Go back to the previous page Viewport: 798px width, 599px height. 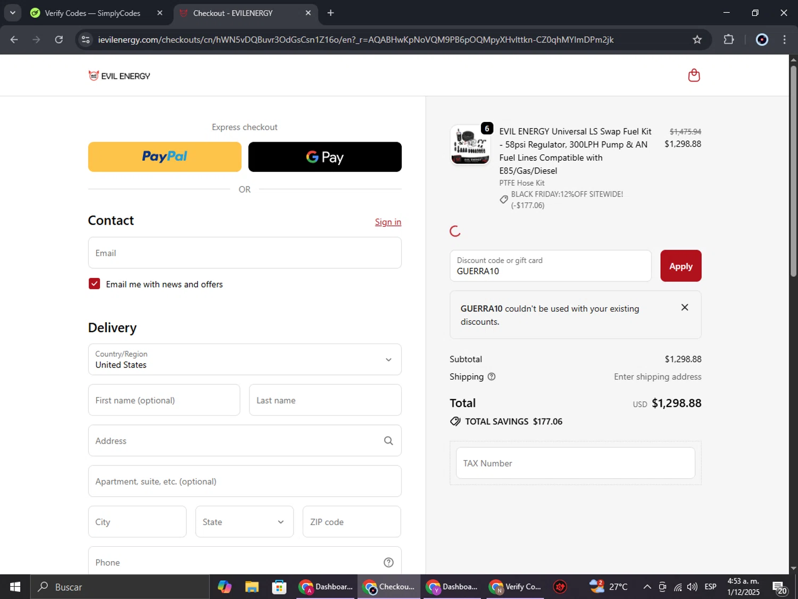click(14, 39)
